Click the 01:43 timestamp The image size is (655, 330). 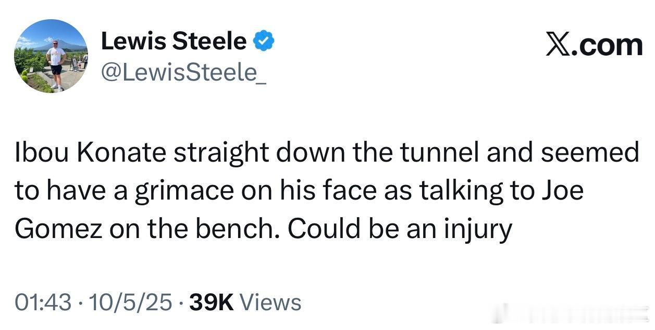click(43, 302)
